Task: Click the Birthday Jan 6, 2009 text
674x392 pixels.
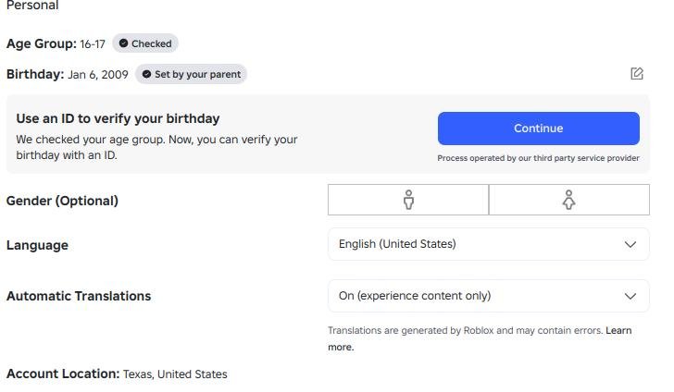Action: 67,74
